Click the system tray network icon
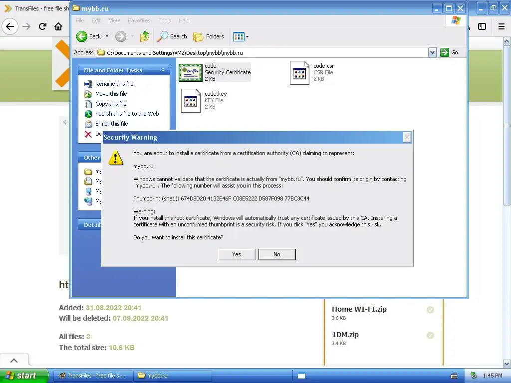Viewport: 511px width, 383px height. [474, 376]
